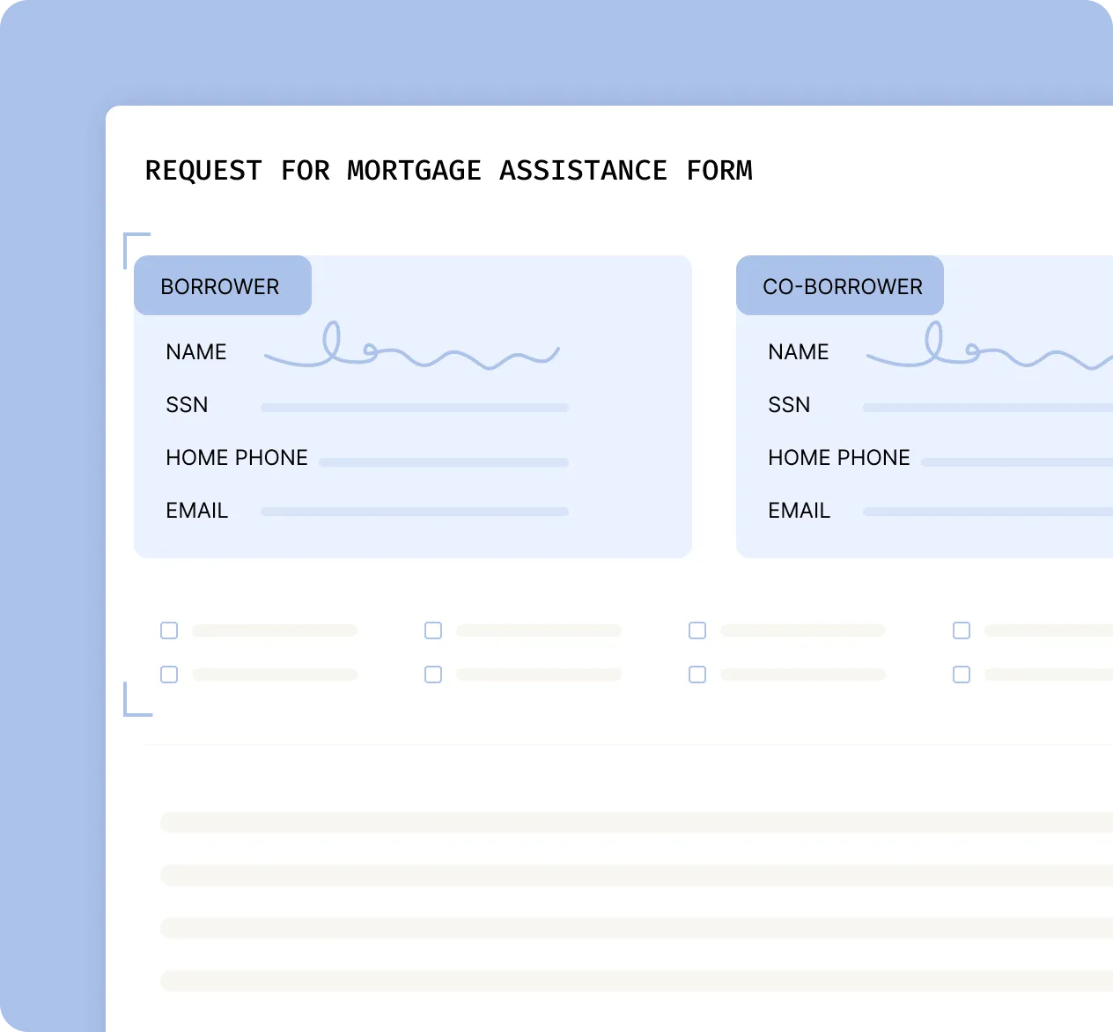Toggle the fourth checkbox in the bottom row
This screenshot has width=1113, height=1032.
[x=962, y=674]
